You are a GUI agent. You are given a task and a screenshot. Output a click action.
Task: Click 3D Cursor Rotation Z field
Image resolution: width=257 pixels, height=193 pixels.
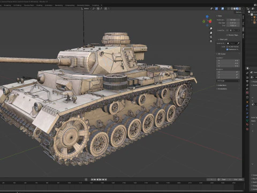228,77
